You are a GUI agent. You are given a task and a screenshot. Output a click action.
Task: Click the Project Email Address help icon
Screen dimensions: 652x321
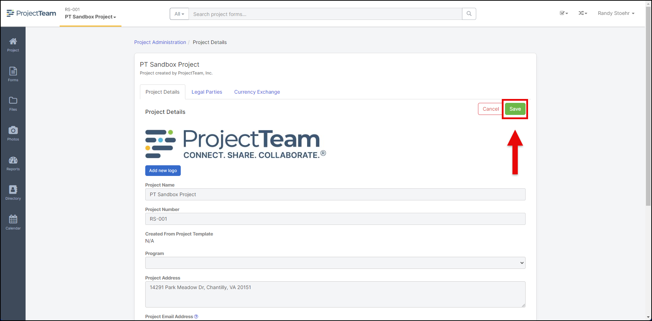196,316
